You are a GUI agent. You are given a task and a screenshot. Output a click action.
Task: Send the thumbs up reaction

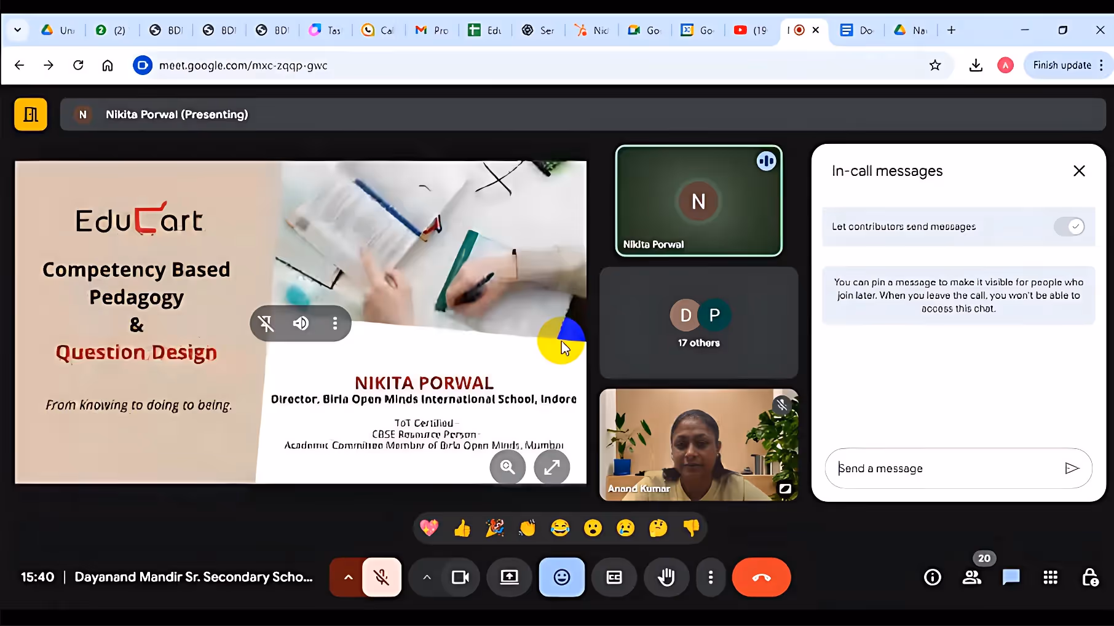462,528
